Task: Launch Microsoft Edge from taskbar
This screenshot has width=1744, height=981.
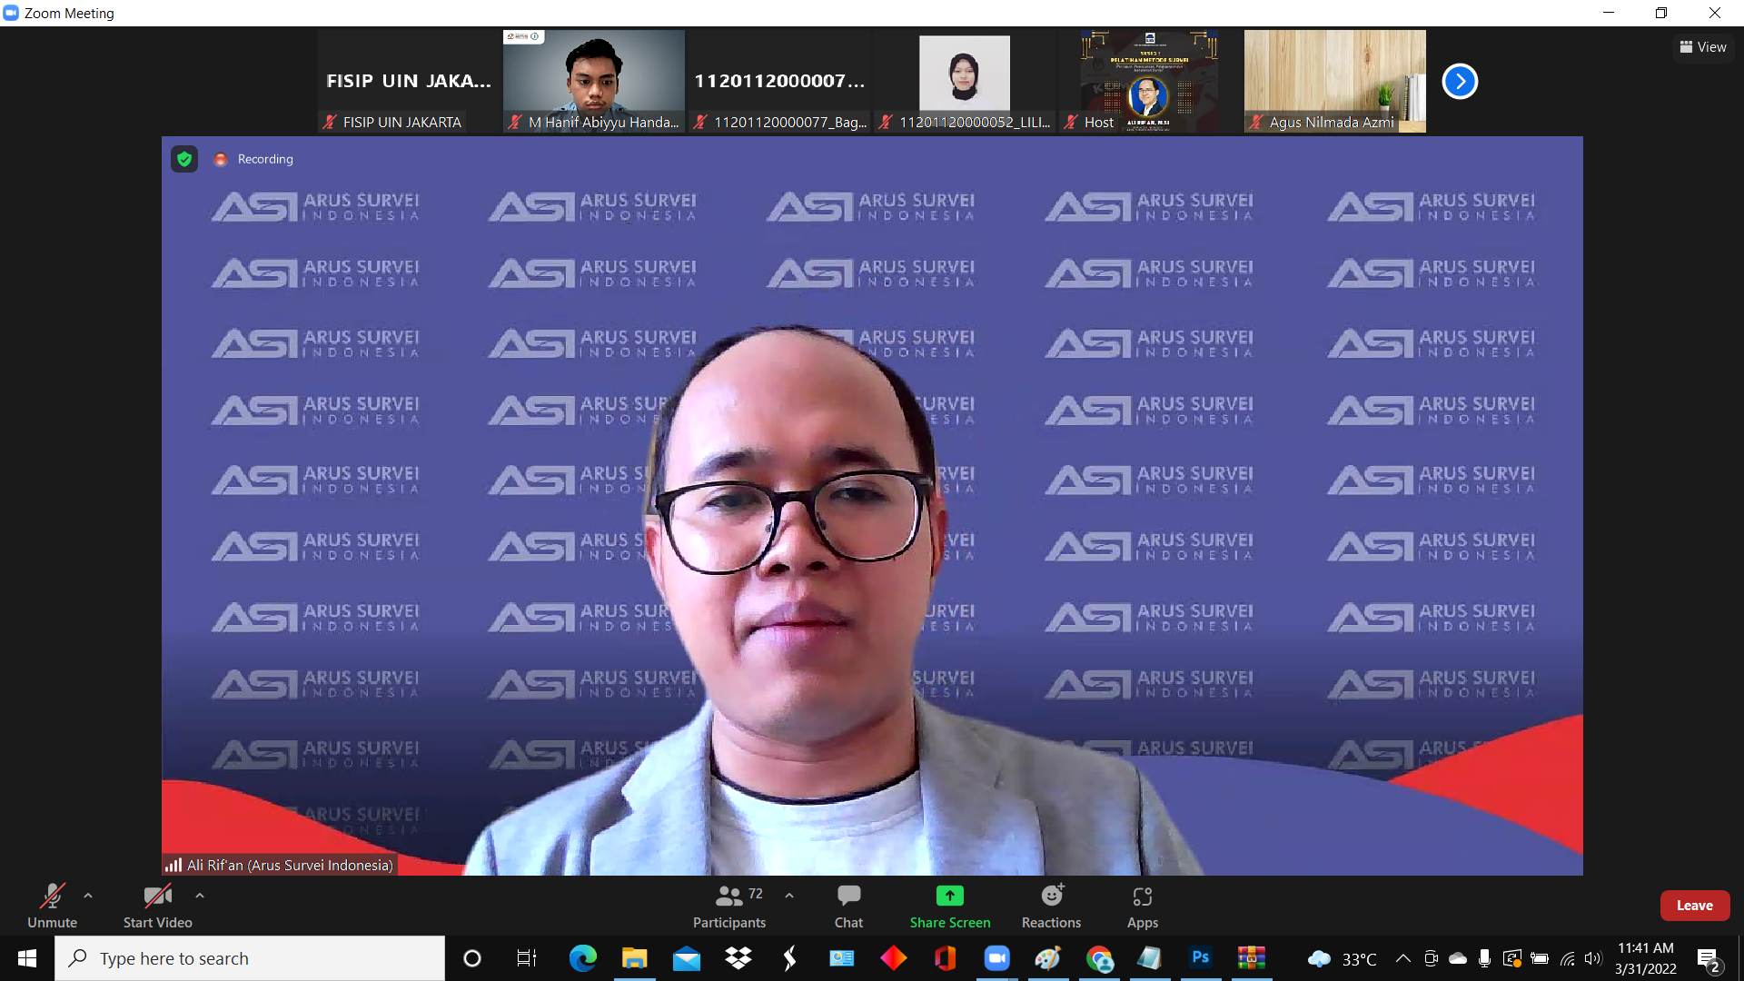Action: (x=582, y=958)
